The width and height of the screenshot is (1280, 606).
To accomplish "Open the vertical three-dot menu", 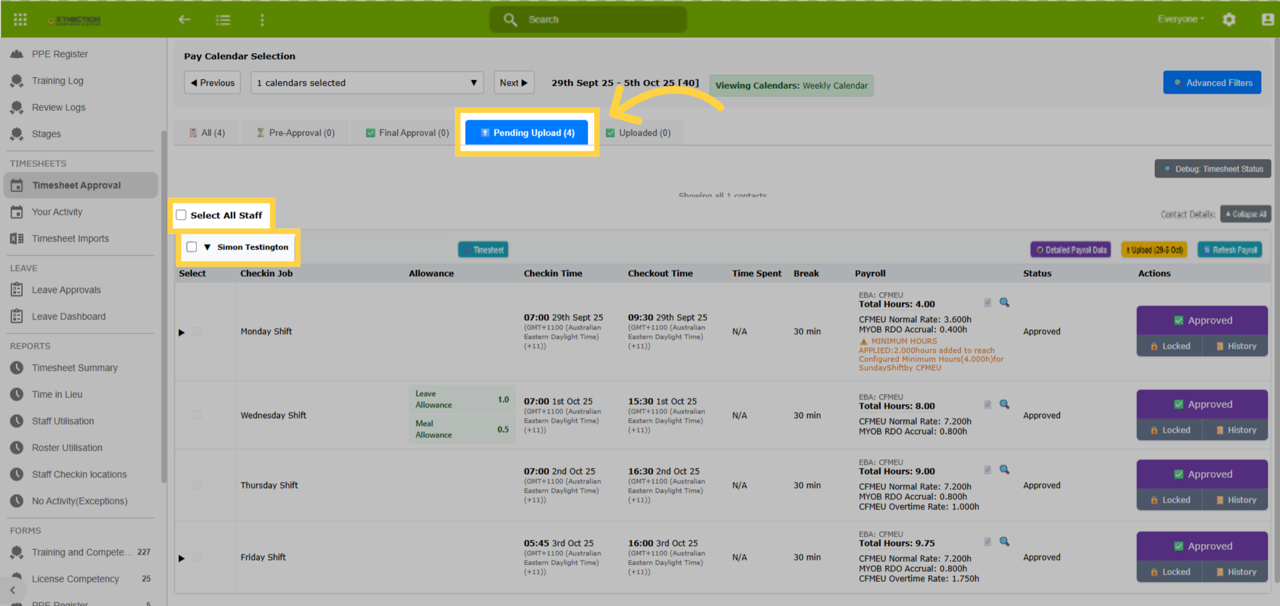I will [x=262, y=20].
